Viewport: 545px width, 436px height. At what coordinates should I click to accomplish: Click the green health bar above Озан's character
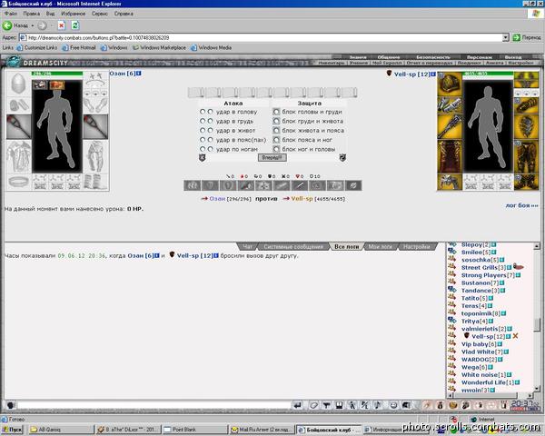[x=57, y=74]
